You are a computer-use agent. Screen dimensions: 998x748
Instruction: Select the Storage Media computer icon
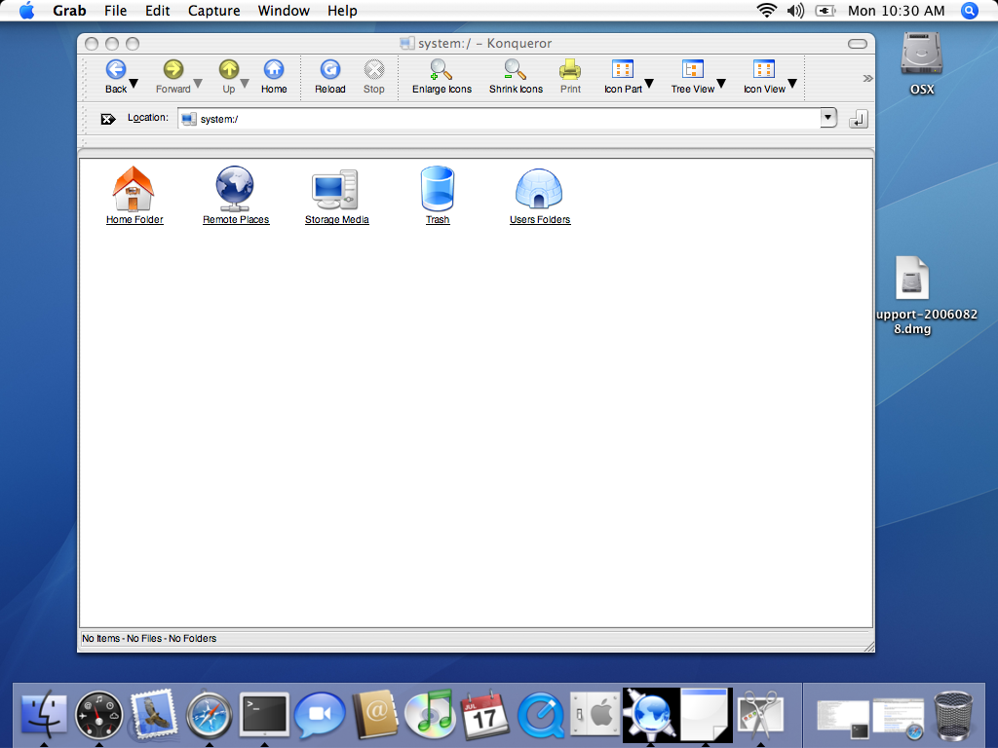click(335, 190)
